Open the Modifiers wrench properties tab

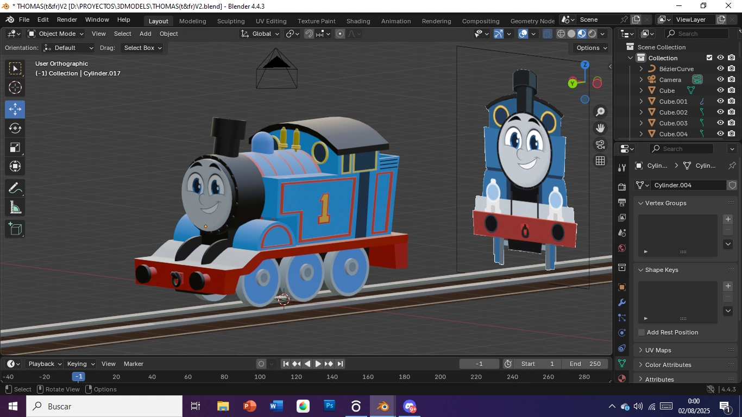pos(622,302)
